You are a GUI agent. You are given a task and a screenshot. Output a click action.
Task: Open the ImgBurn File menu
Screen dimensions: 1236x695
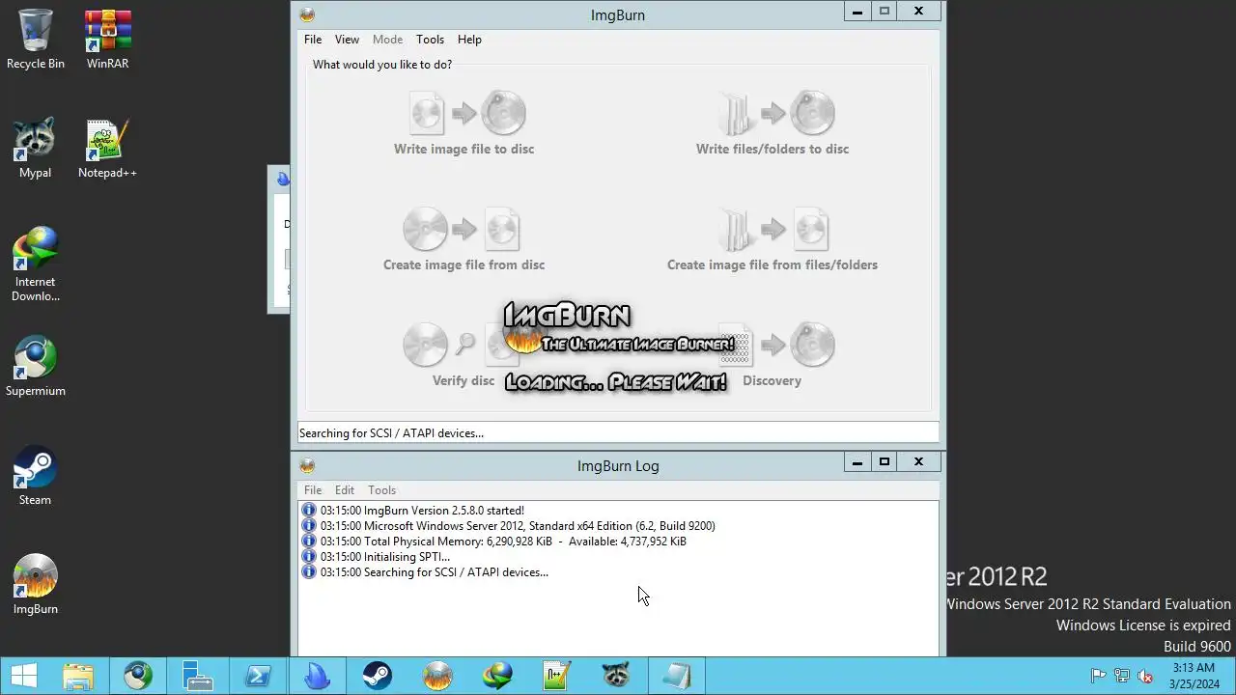tap(313, 40)
